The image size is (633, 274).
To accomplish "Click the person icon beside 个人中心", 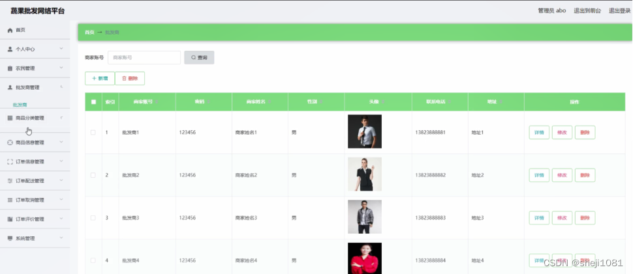I will pyautogui.click(x=10, y=49).
